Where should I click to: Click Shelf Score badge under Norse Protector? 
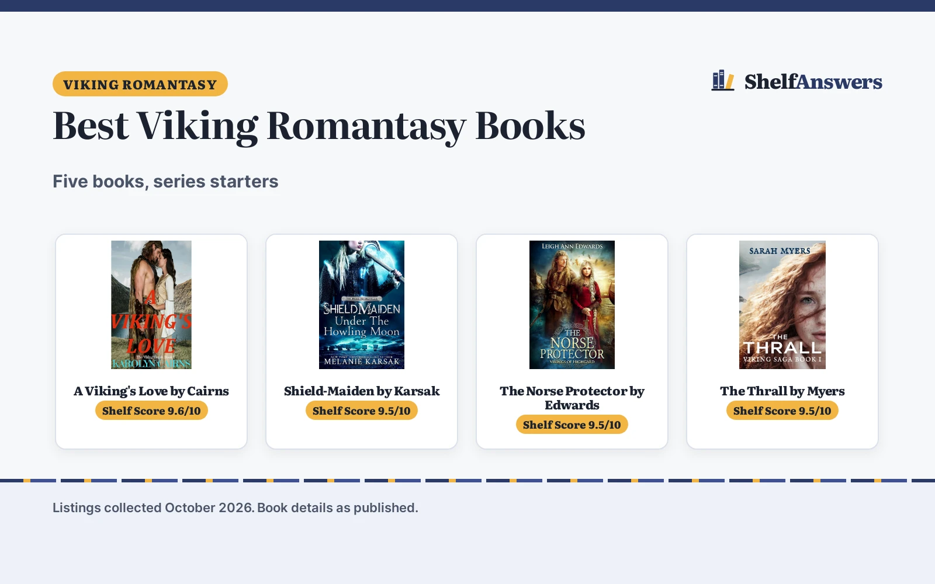tap(572, 425)
